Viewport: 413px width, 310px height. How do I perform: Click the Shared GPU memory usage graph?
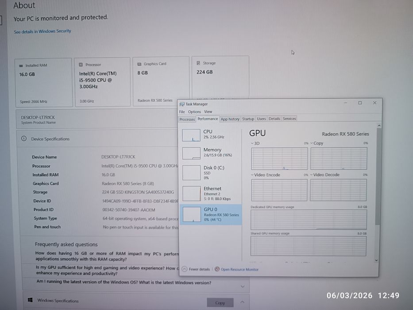click(308, 246)
